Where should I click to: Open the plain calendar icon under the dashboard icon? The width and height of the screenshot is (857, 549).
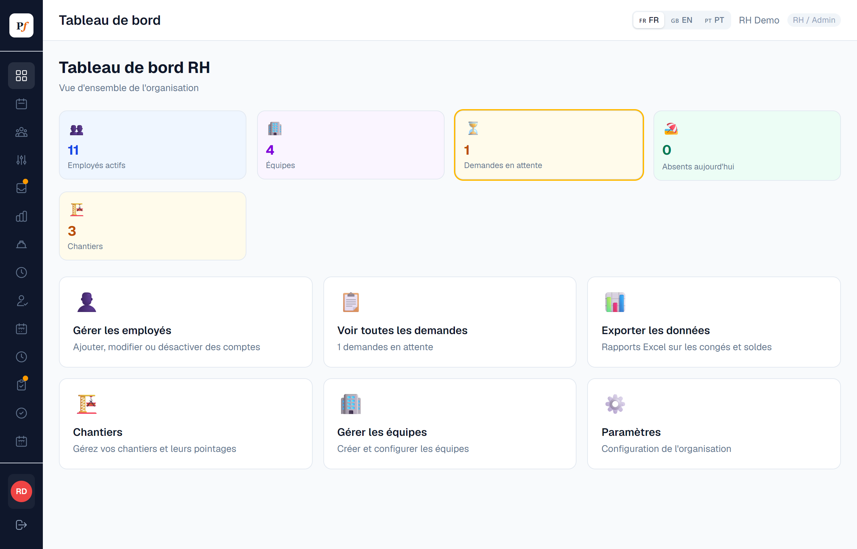pos(21,104)
